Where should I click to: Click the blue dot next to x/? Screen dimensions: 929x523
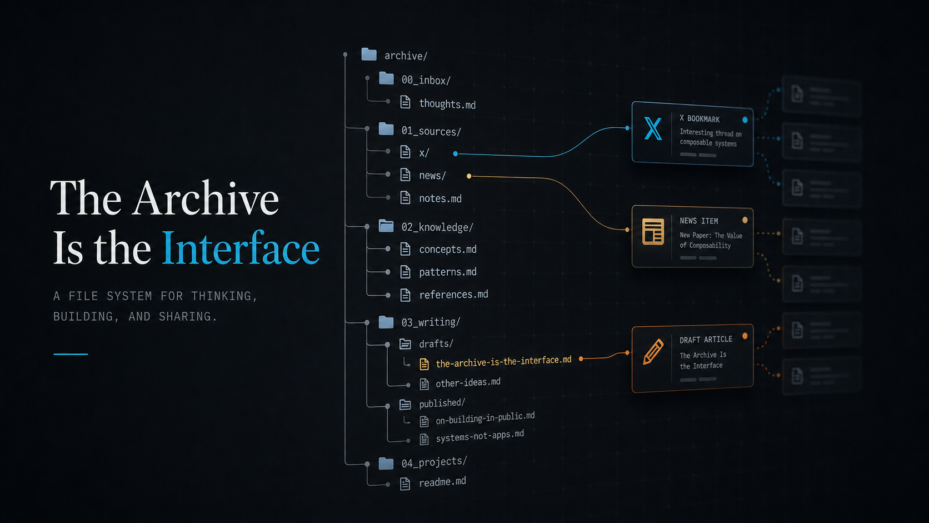[x=455, y=153]
